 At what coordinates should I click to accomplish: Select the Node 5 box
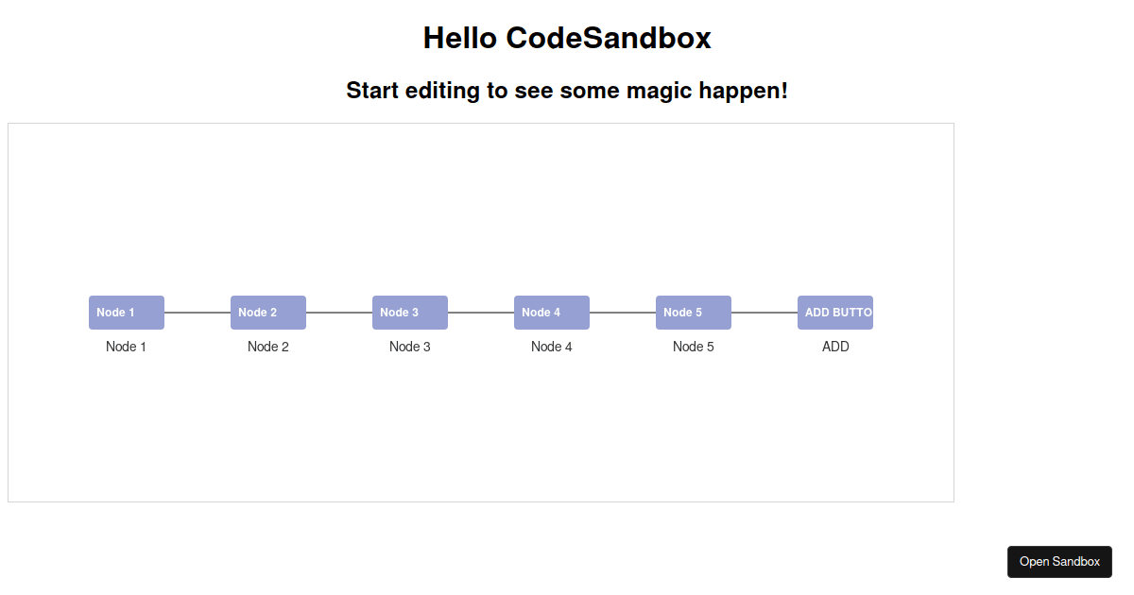coord(694,313)
